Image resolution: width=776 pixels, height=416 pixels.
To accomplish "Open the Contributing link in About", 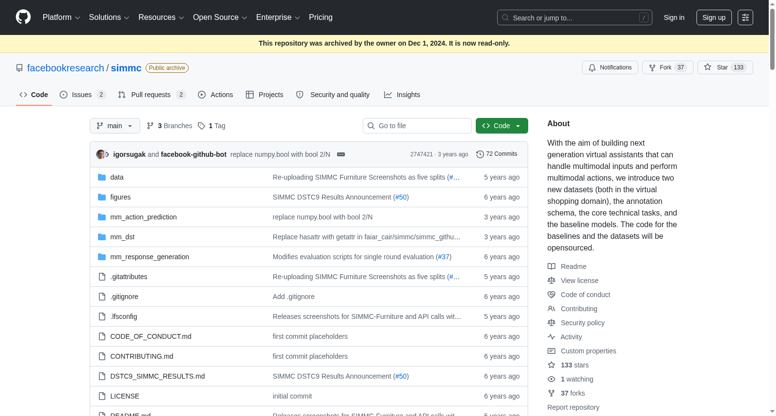I will pos(579,309).
